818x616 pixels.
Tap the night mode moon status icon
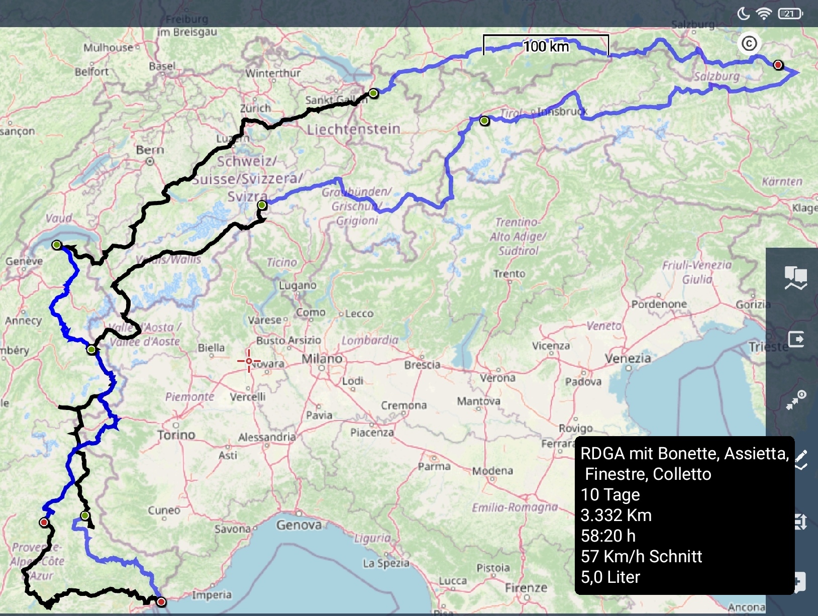pyautogui.click(x=743, y=14)
